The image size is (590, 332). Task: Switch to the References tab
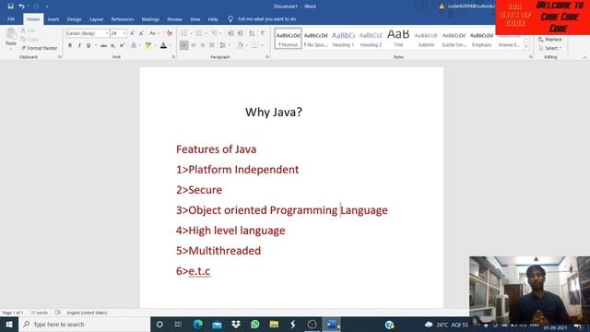[x=123, y=19]
